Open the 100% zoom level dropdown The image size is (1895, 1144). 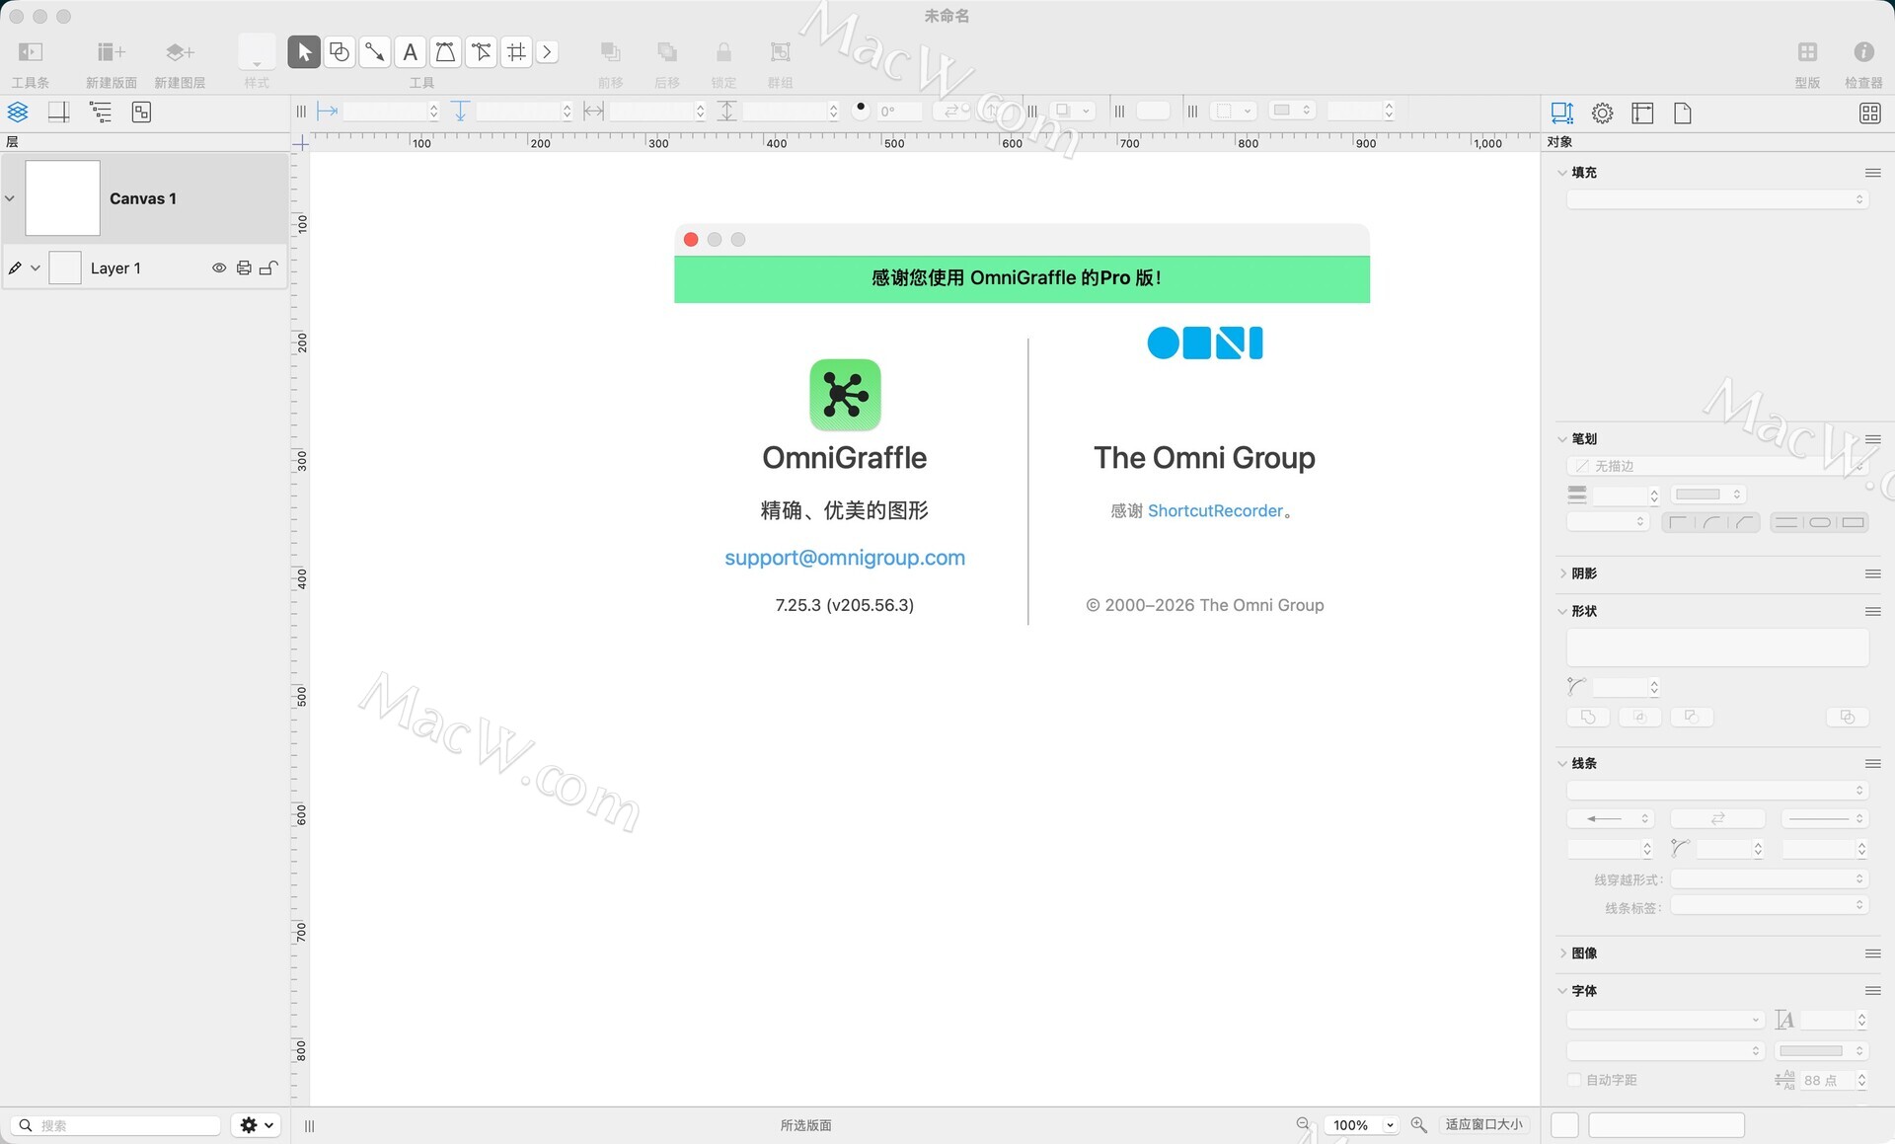pos(1362,1125)
